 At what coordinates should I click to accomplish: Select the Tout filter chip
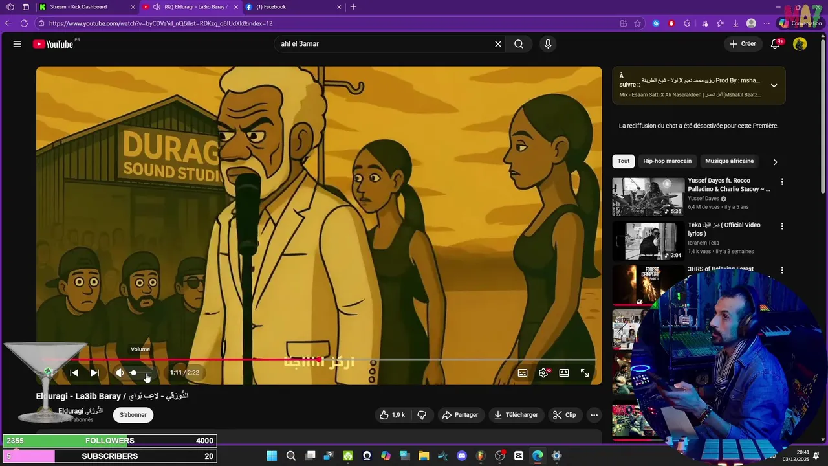[x=624, y=161]
